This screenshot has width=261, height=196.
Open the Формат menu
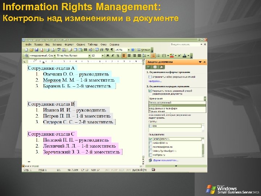point(69,45)
